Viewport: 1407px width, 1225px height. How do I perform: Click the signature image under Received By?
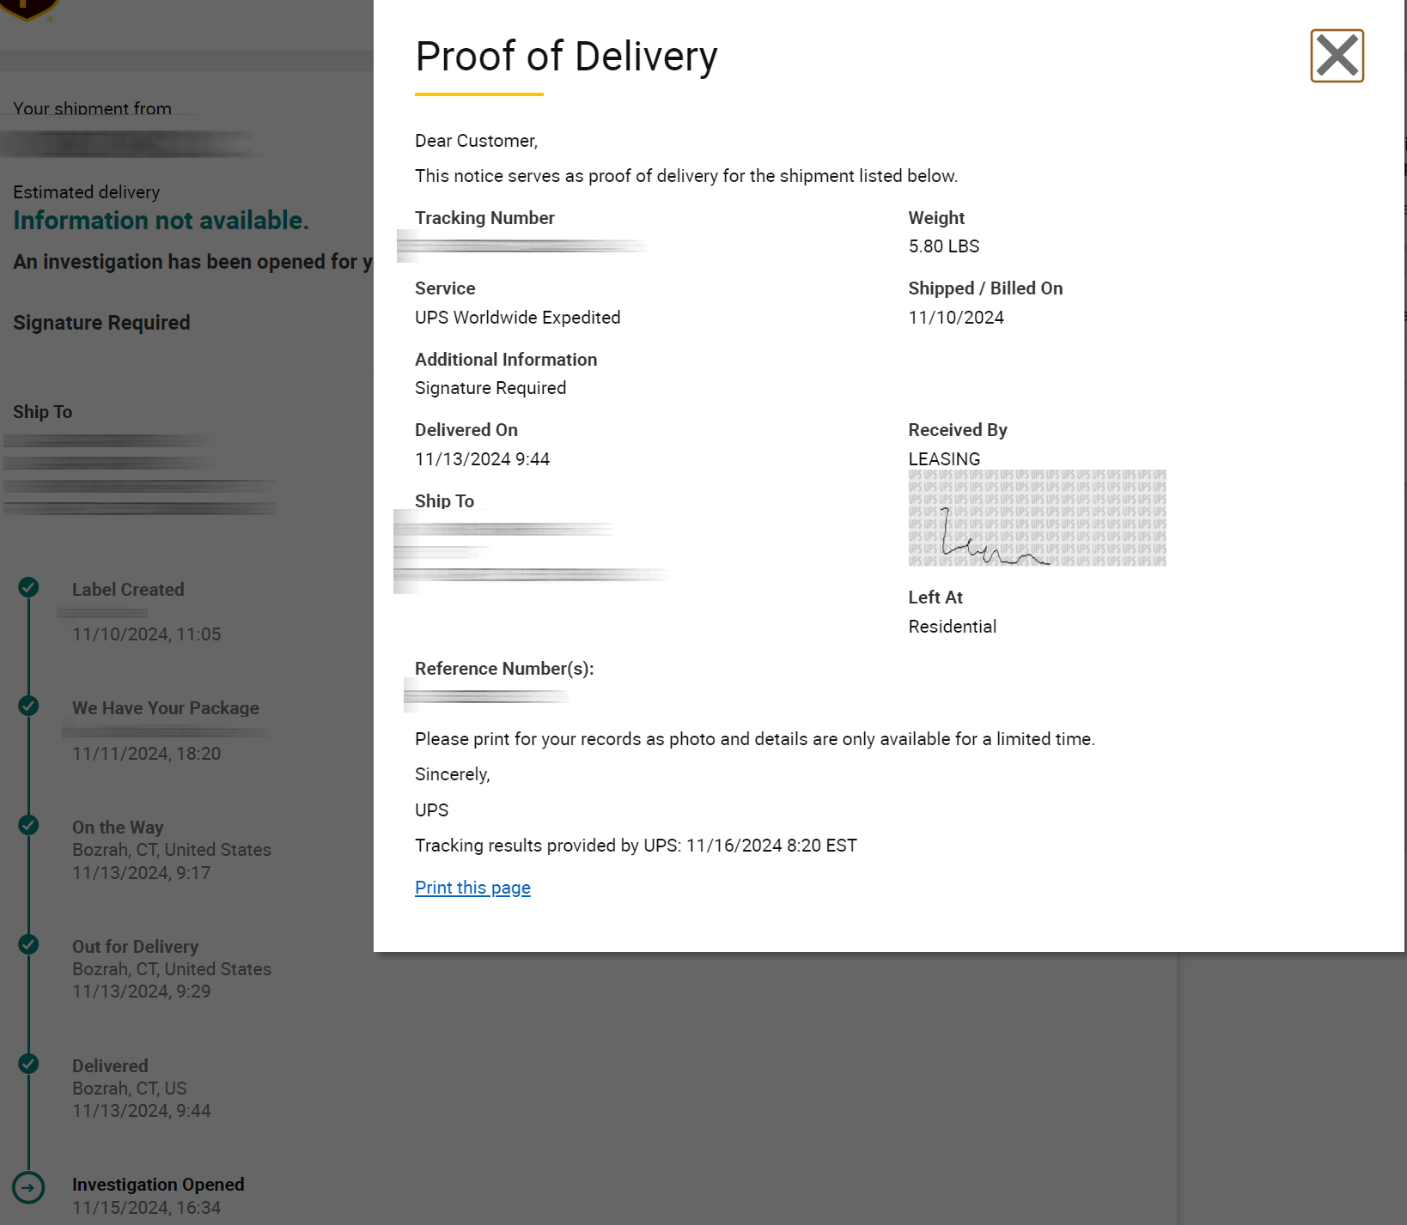coord(1037,518)
